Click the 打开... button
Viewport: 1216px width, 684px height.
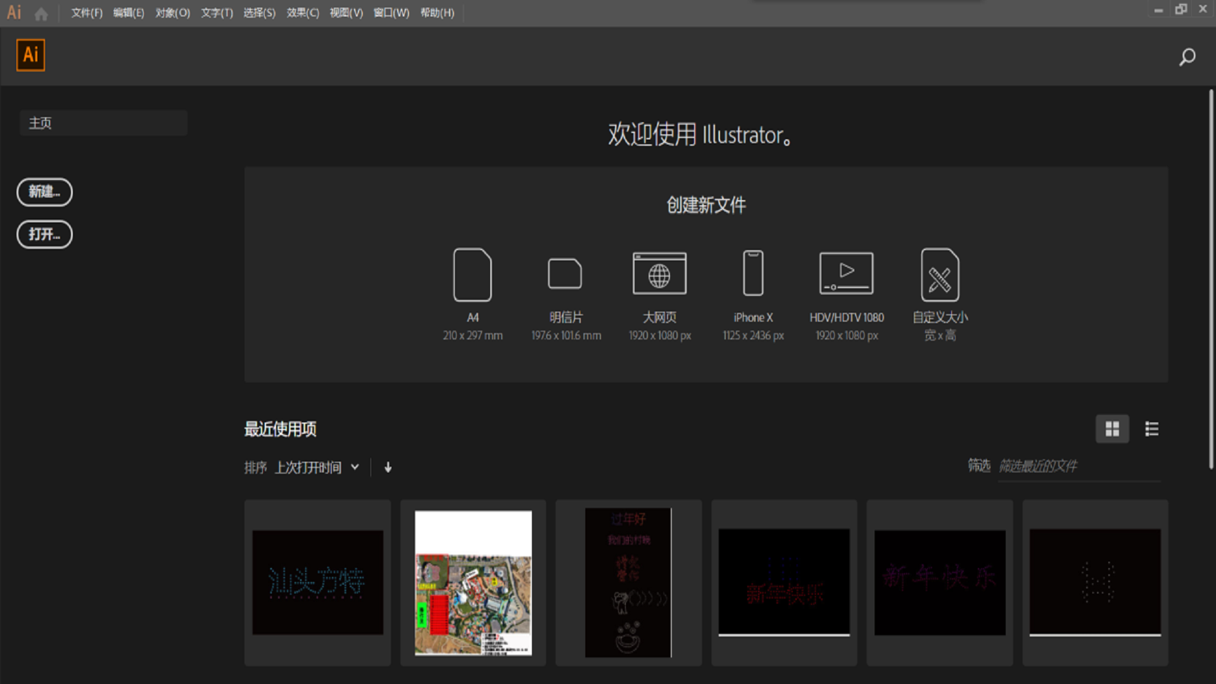click(44, 234)
